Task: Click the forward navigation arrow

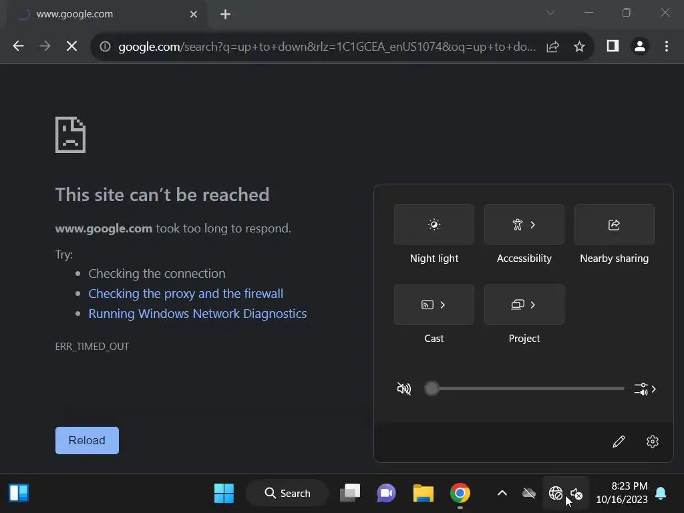Action: [45, 46]
